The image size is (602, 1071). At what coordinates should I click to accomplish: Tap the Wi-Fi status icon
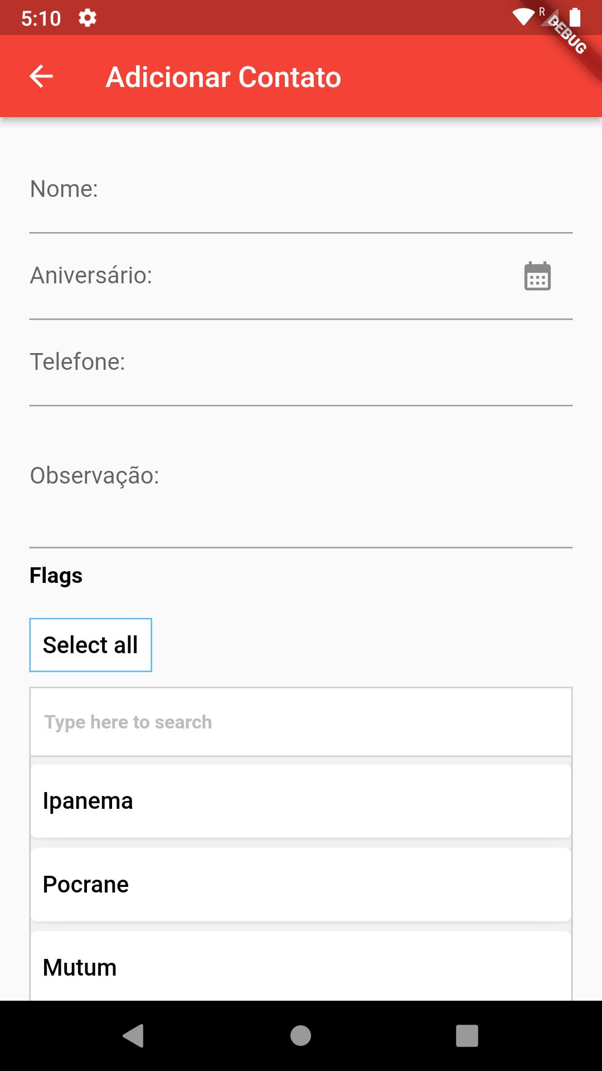tap(523, 18)
